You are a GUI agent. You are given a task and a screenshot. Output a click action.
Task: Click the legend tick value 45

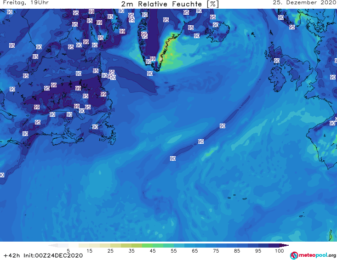(153, 251)
